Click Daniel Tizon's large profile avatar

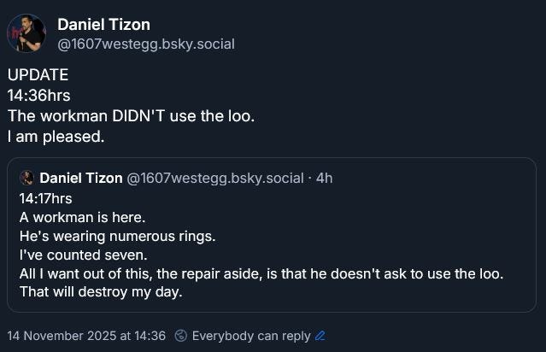point(26,33)
